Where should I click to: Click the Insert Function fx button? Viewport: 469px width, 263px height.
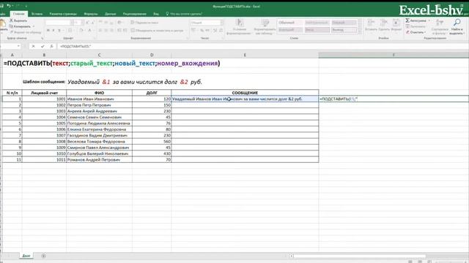(x=51, y=46)
